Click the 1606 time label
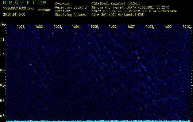The width and height of the screenshot is (193, 122). coord(113,27)
